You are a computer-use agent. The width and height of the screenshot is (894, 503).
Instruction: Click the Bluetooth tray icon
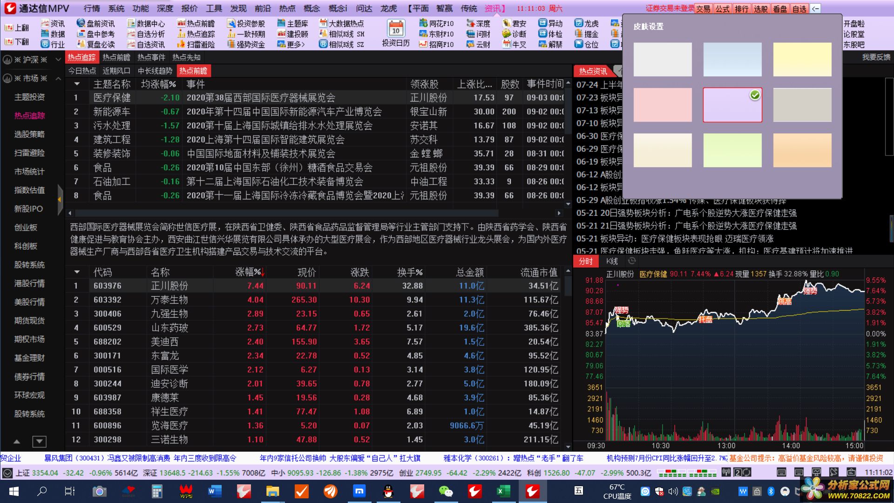[x=771, y=491]
